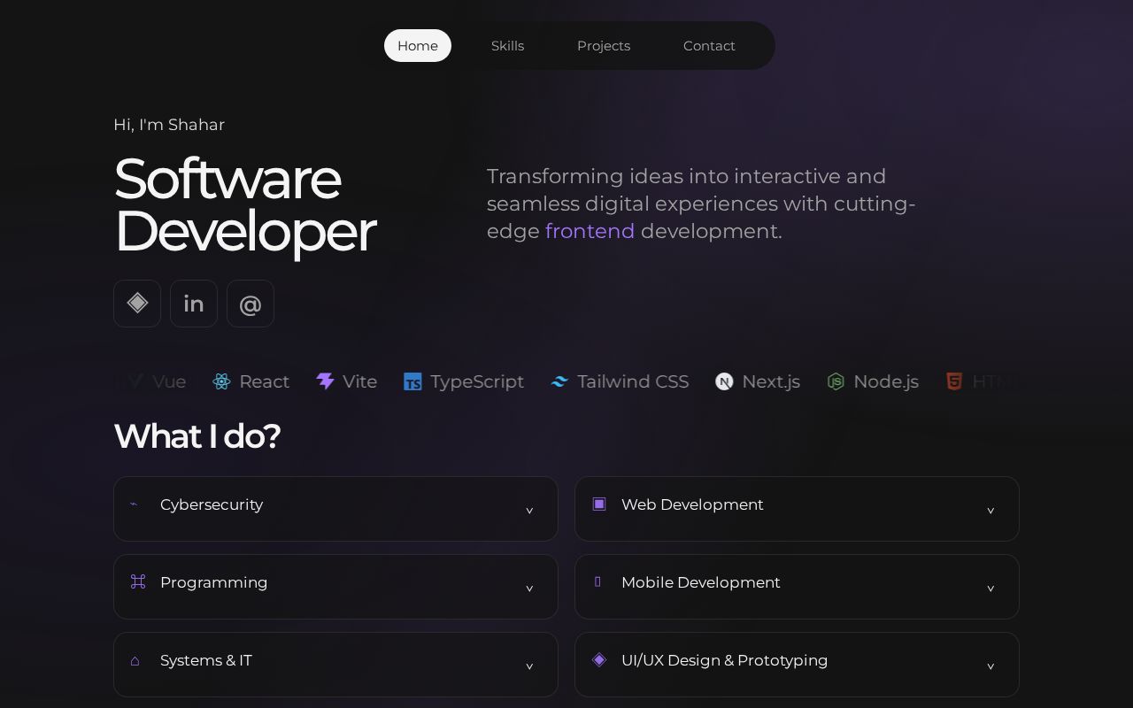
Task: Click the blue TypeScript TS logo
Action: tap(412, 381)
